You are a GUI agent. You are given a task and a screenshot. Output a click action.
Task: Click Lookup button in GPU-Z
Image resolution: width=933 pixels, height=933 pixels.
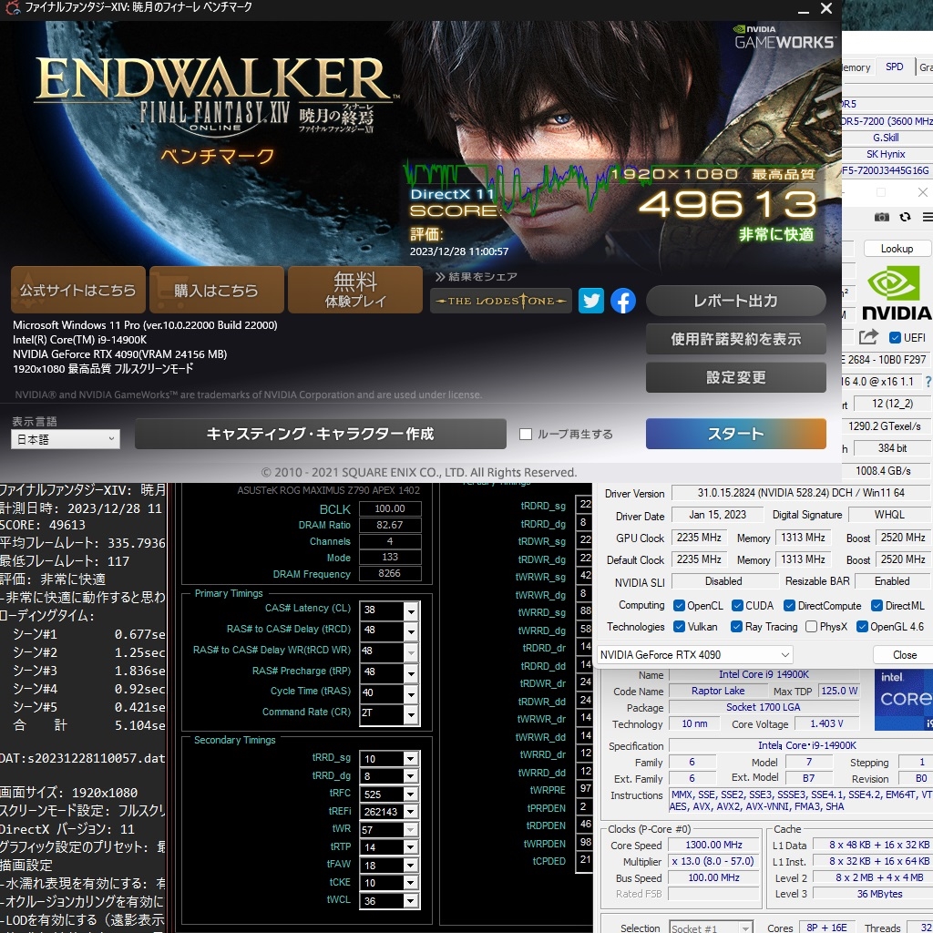click(897, 249)
